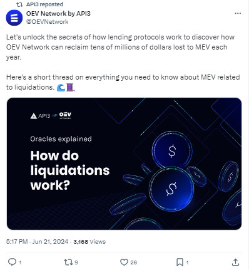This screenshot has height=270, width=249.
Task: Click the API3 logo inside the image
Action: pyautogui.click(x=40, y=116)
